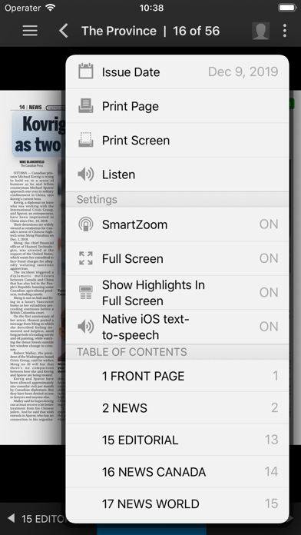Image resolution: width=301 pixels, height=535 pixels.
Task: Tap the Full Screen arrows icon
Action: (85, 258)
